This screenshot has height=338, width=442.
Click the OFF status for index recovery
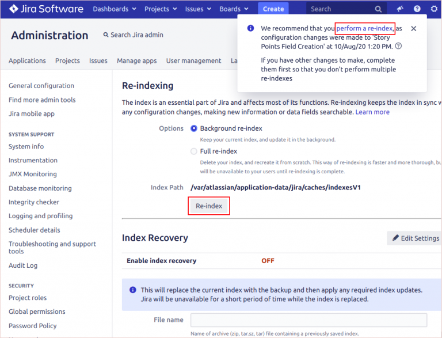268,261
